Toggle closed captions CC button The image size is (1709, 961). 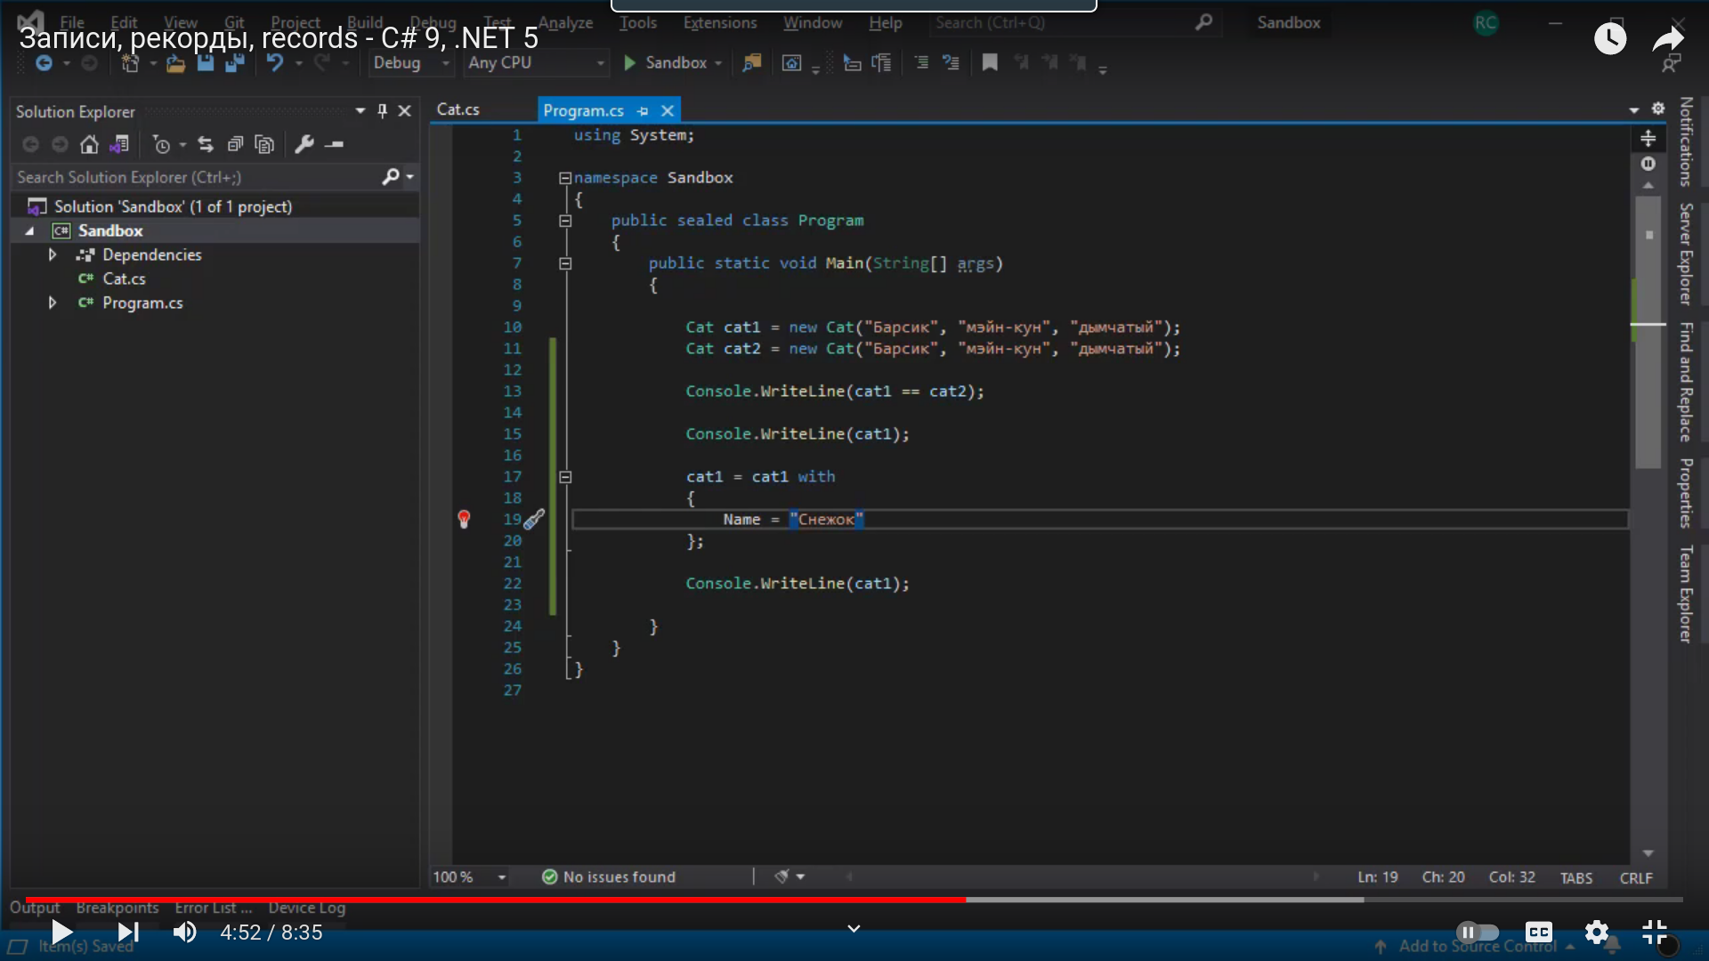[1538, 932]
